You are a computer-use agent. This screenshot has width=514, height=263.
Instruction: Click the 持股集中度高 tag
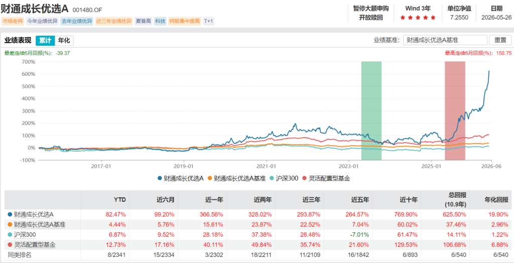[x=184, y=21]
